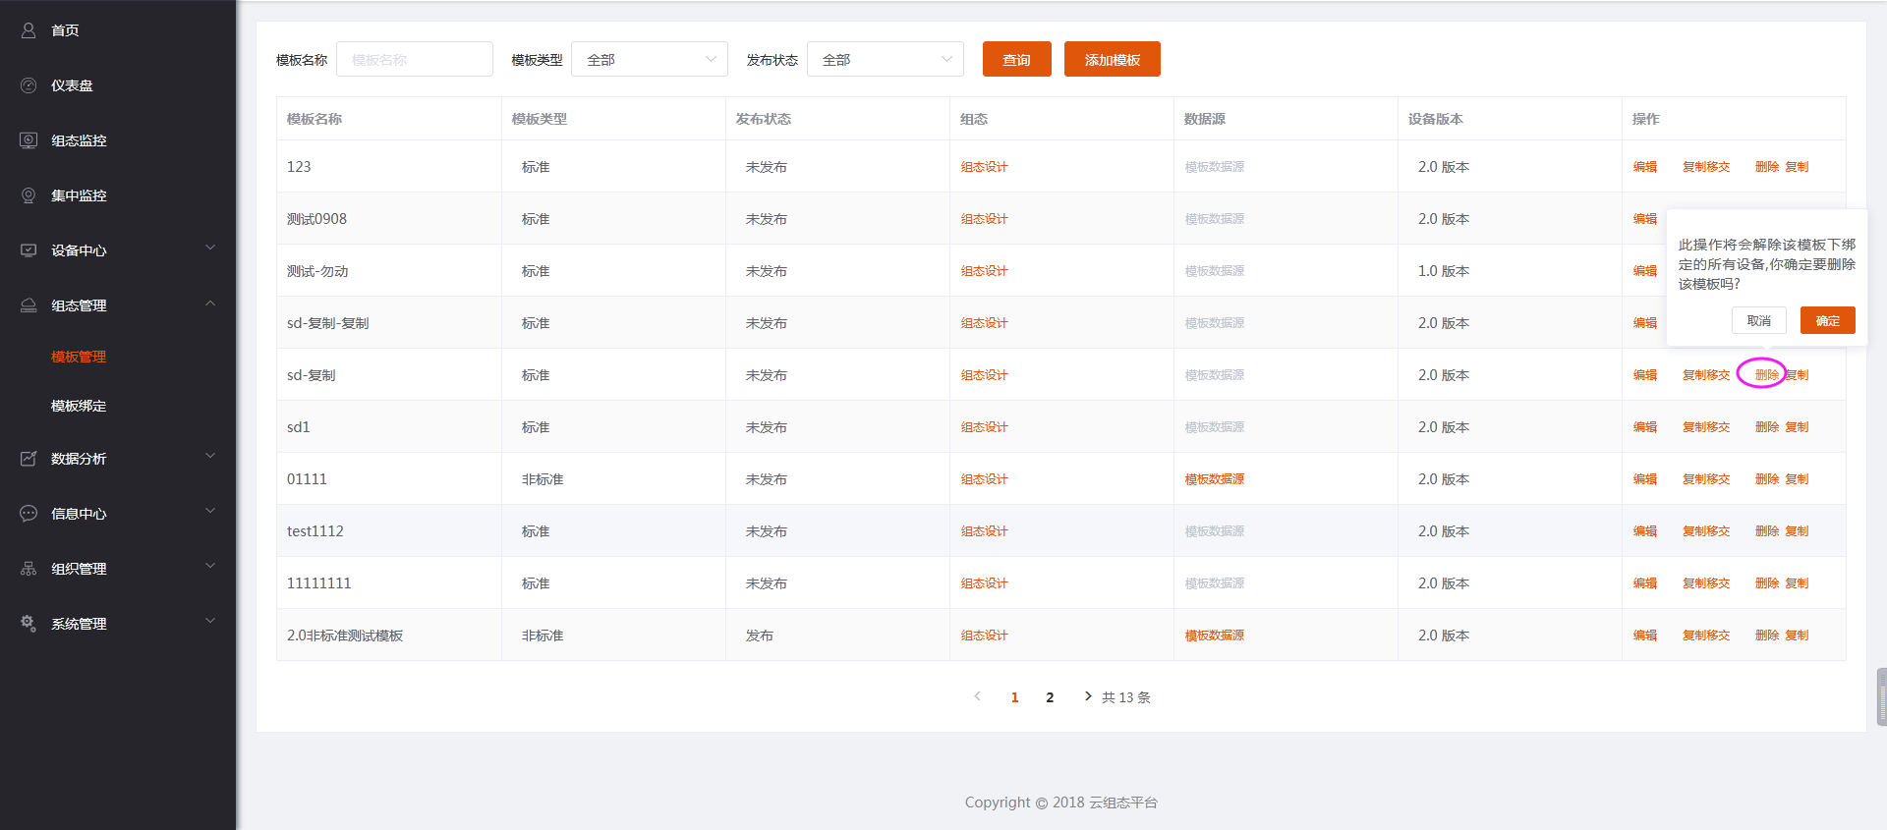
Task: Select 模板管理 submenu item
Action: (x=79, y=357)
